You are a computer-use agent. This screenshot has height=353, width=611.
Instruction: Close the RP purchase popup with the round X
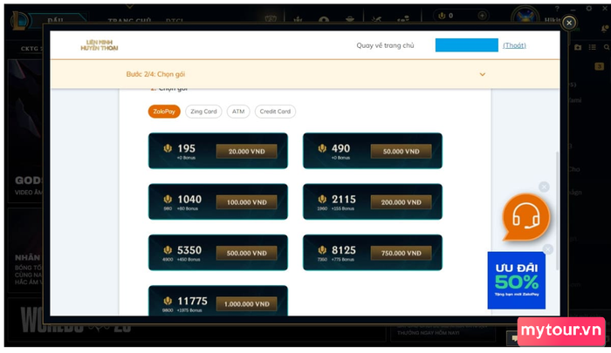[x=569, y=23]
